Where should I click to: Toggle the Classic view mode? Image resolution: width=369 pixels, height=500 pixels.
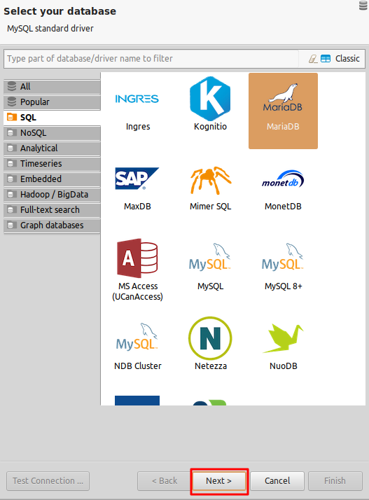[x=340, y=59]
